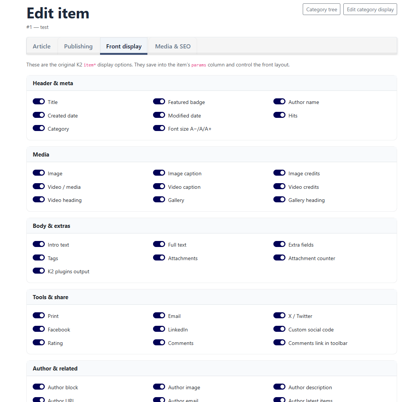Toggle the Title switch

[39, 101]
